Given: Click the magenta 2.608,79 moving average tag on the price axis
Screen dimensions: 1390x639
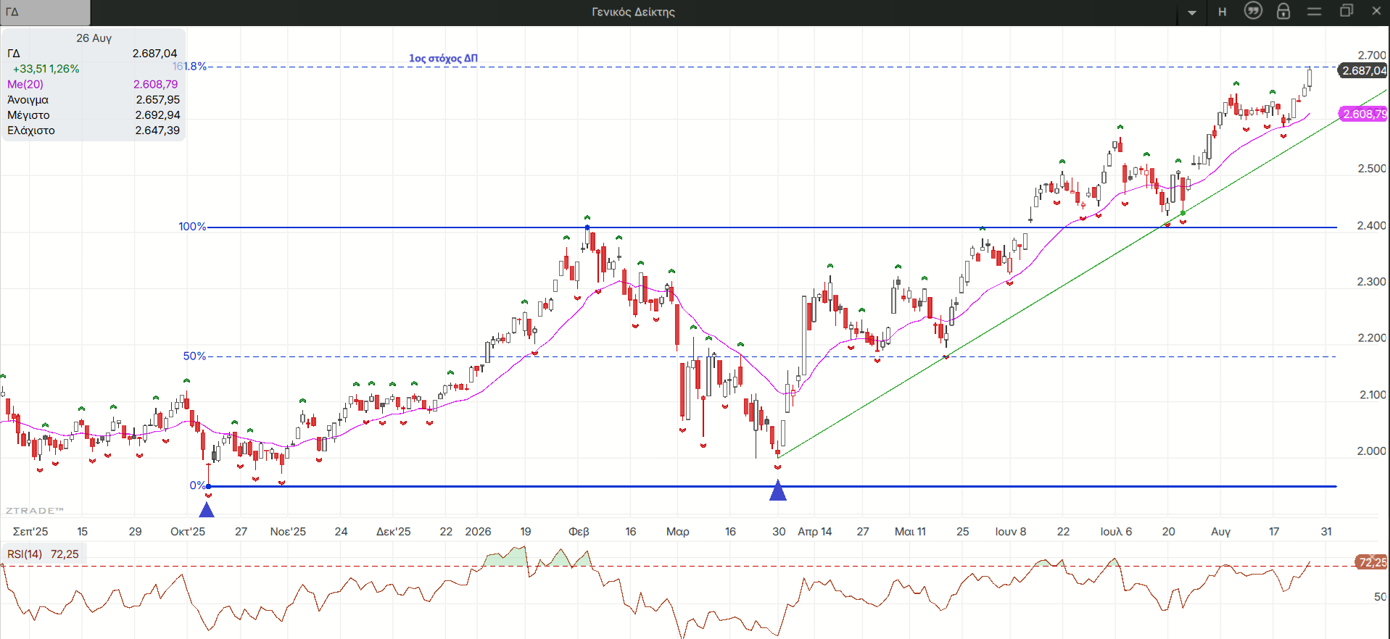Looking at the screenshot, I should coord(1364,114).
